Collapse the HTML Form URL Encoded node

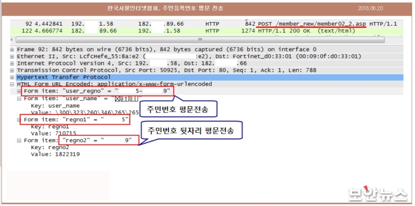pos(12,84)
